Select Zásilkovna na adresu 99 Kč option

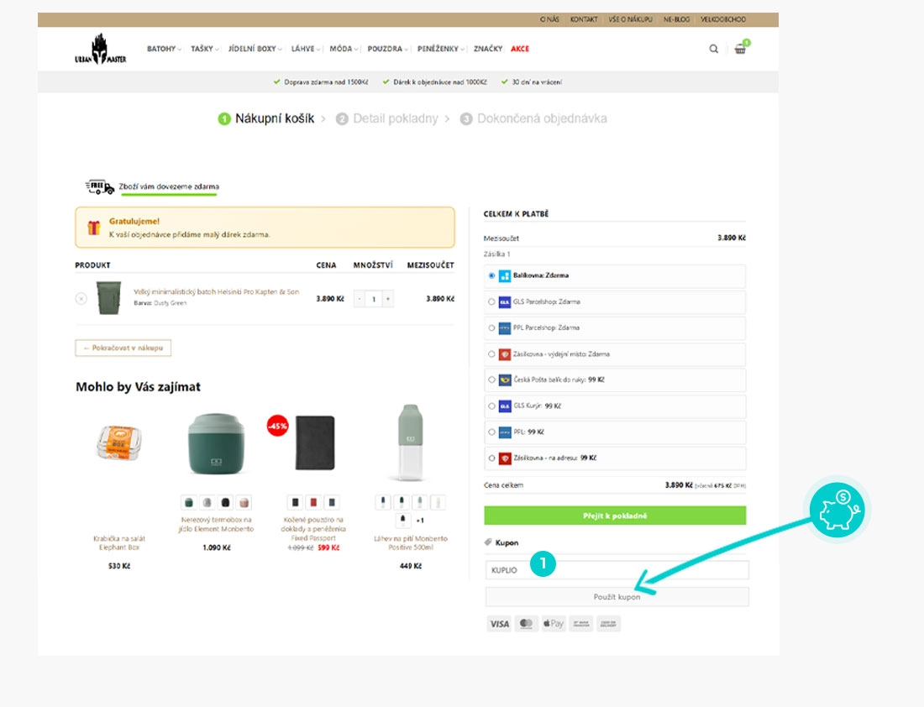pyautogui.click(x=491, y=458)
